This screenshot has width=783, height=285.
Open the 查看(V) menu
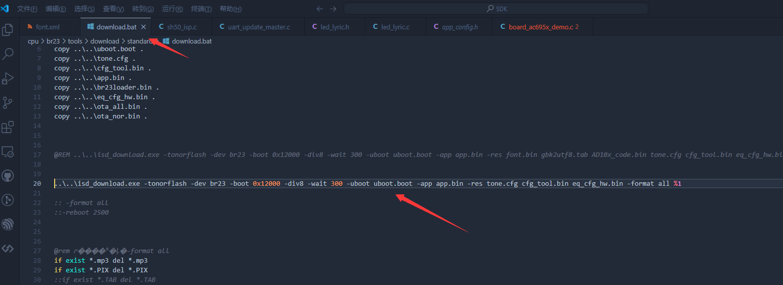(x=113, y=9)
